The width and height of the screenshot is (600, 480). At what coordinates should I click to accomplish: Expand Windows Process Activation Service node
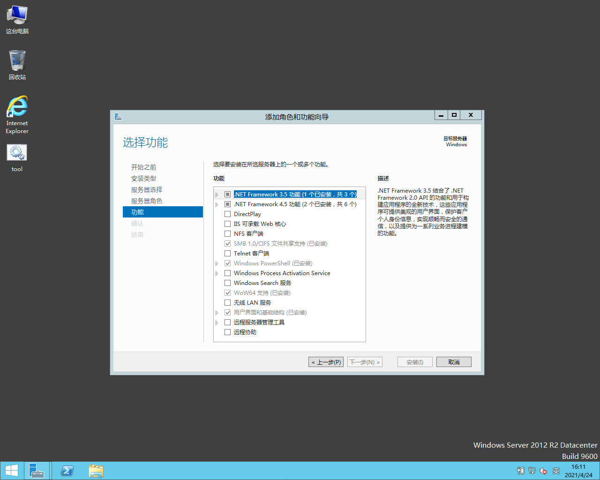click(x=217, y=273)
